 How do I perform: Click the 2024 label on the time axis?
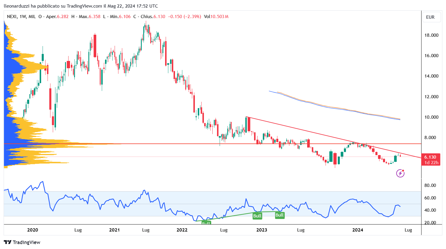(x=358, y=230)
